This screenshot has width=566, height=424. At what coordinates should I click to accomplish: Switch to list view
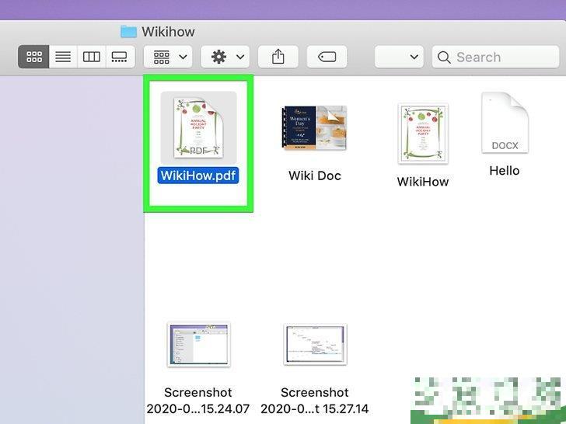click(x=63, y=57)
